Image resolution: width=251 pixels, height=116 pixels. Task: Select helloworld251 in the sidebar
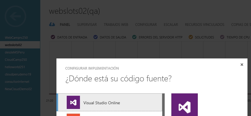[20, 67]
